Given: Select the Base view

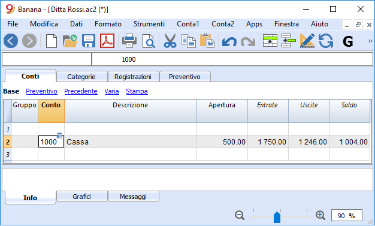Looking at the screenshot, I should [x=11, y=91].
